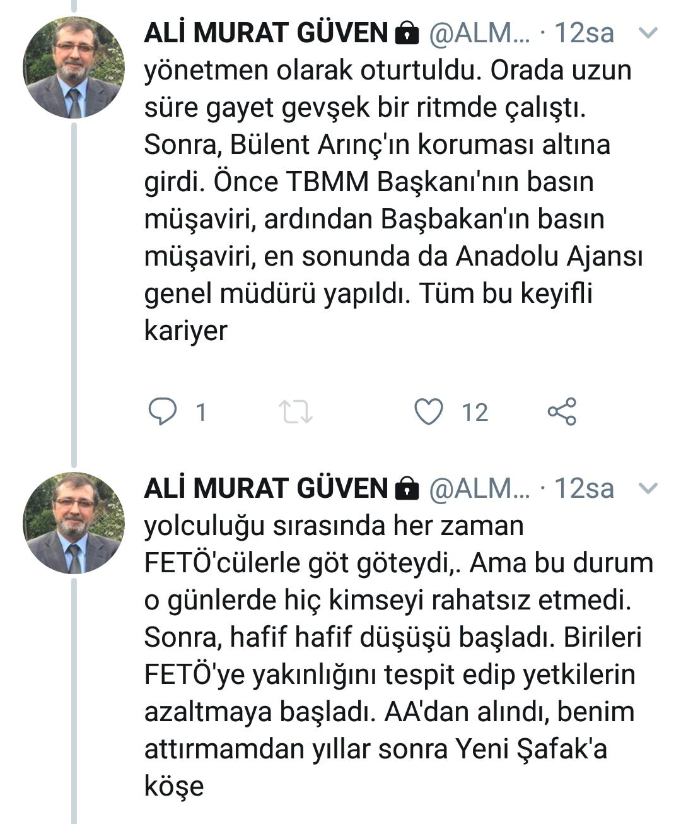
Task: Click the like count showing 12
Action: 475,413
